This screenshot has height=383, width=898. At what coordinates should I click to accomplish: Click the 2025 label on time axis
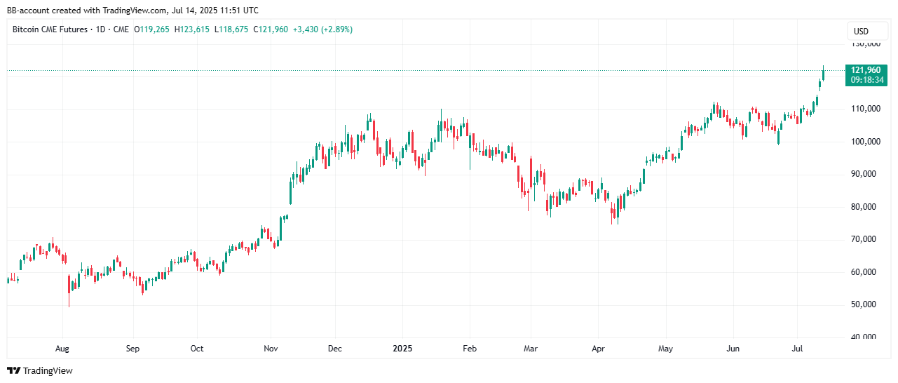(x=402, y=349)
